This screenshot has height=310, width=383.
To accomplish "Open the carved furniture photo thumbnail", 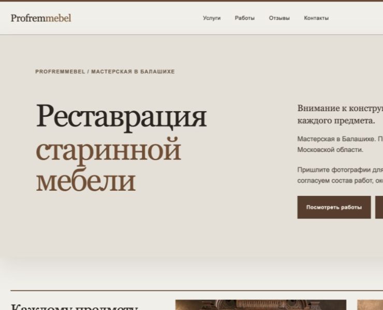I will (x=261, y=305).
